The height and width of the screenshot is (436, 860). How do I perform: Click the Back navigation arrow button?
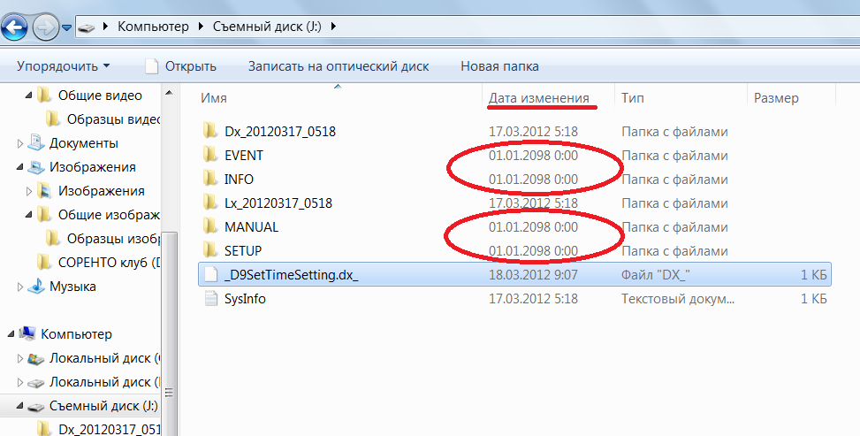tap(12, 27)
